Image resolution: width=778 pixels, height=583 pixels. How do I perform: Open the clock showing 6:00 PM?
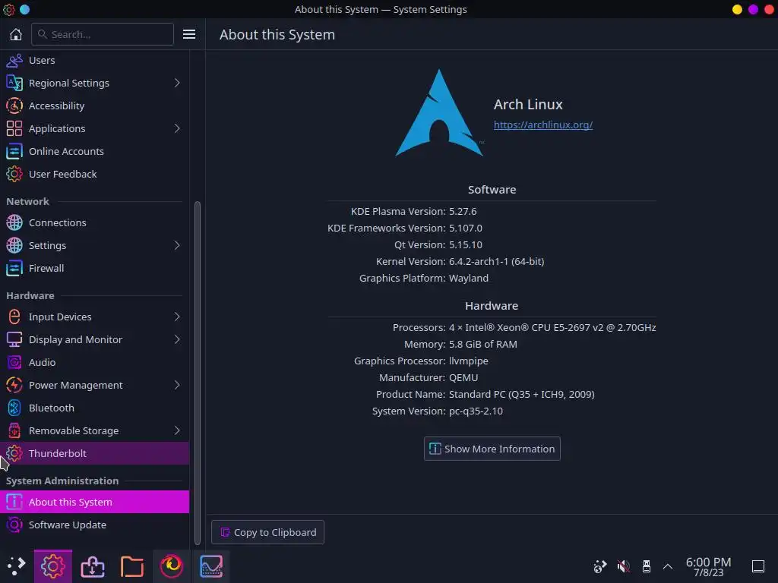click(x=708, y=566)
